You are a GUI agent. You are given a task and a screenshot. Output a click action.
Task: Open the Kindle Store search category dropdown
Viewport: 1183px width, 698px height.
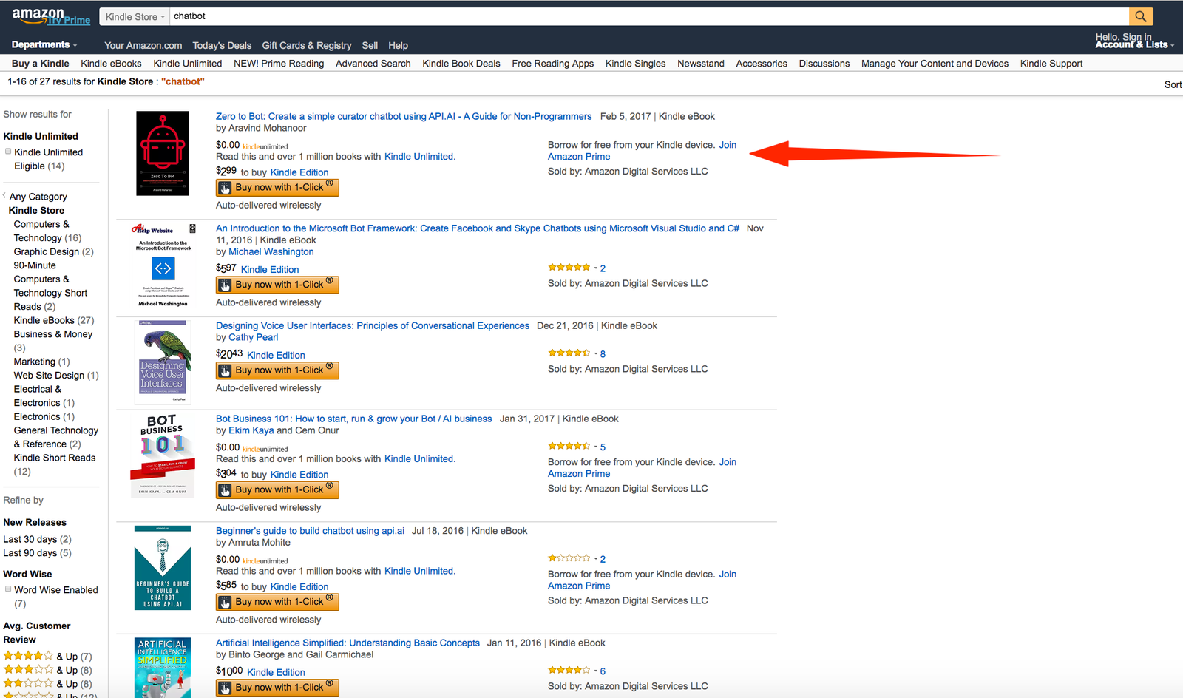tap(135, 16)
